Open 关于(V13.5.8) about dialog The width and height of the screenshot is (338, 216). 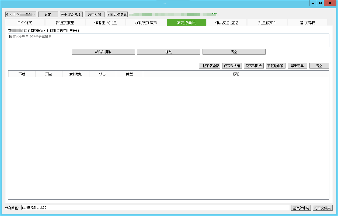(x=71, y=15)
